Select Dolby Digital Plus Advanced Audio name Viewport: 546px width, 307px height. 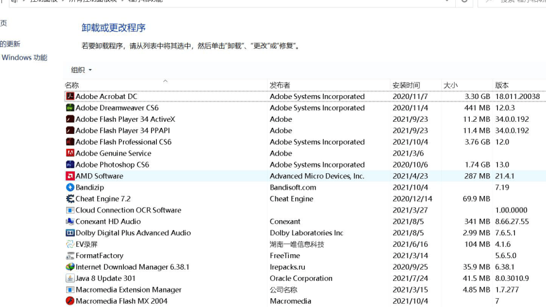tap(133, 233)
